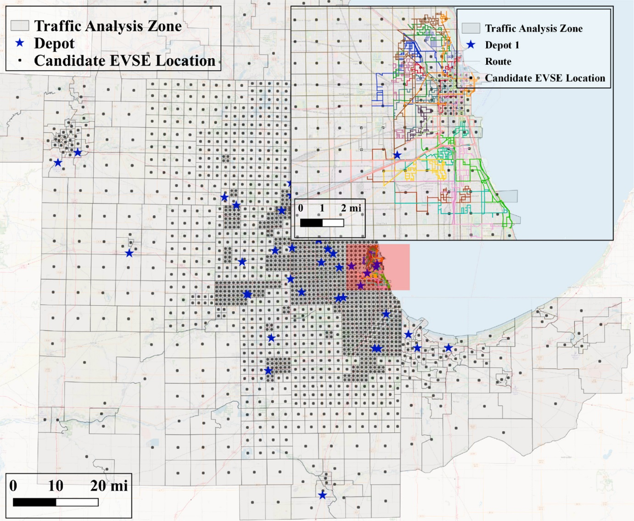Click the "10" label on the main scale bar
This screenshot has width=634, height=521.
click(x=56, y=486)
